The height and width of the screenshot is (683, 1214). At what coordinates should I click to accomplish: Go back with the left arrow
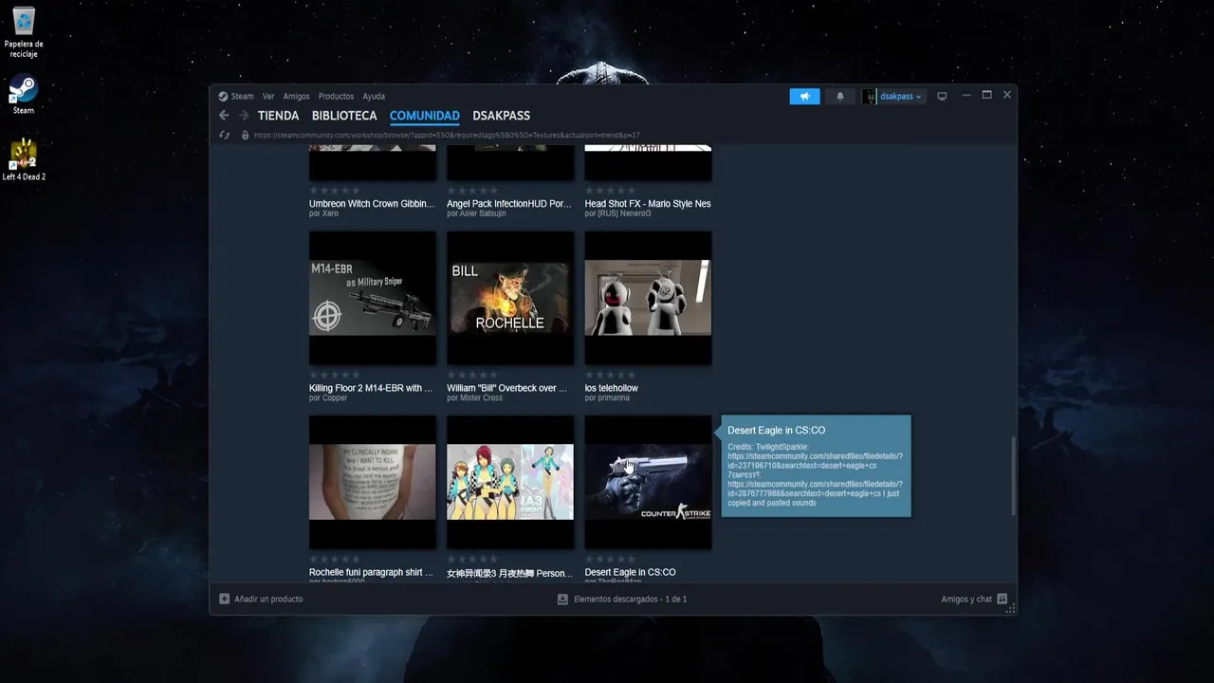pyautogui.click(x=224, y=116)
